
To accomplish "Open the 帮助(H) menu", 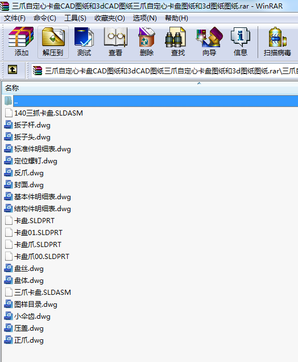I will coord(176,18).
